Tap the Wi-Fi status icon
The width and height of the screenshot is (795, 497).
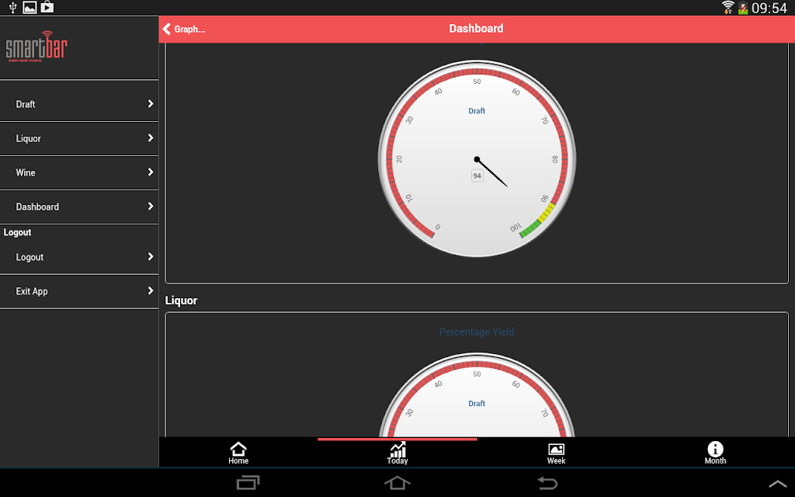[x=728, y=7]
